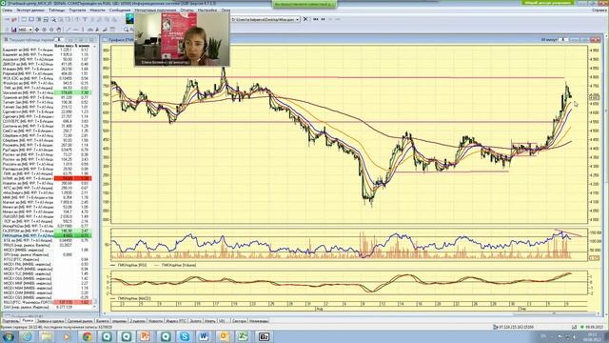Click the X button beside file path
The height and width of the screenshot is (343, 609).
point(305,19)
